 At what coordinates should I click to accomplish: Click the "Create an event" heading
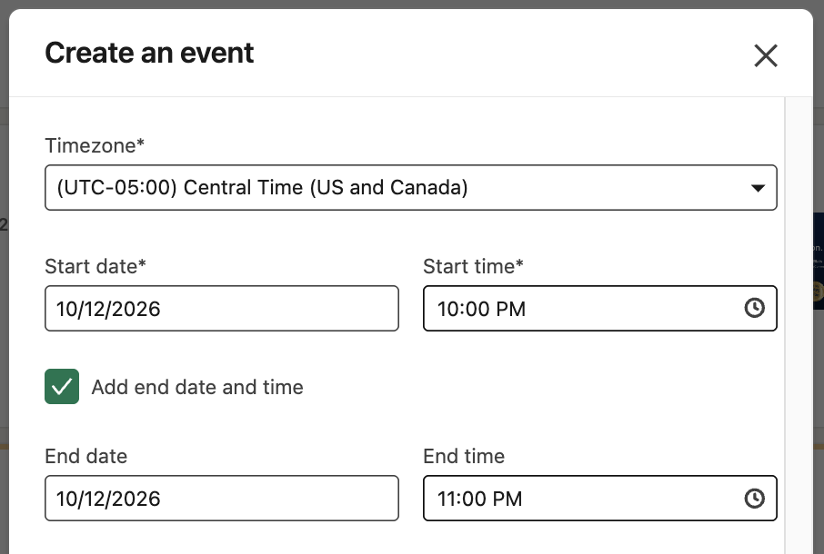coord(149,53)
